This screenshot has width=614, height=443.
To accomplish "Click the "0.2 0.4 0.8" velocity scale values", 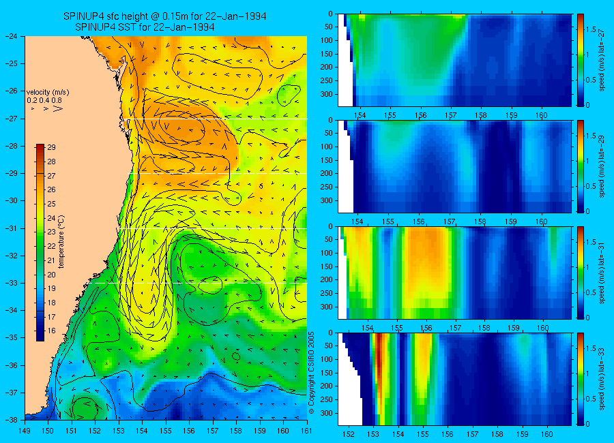I will tap(44, 101).
